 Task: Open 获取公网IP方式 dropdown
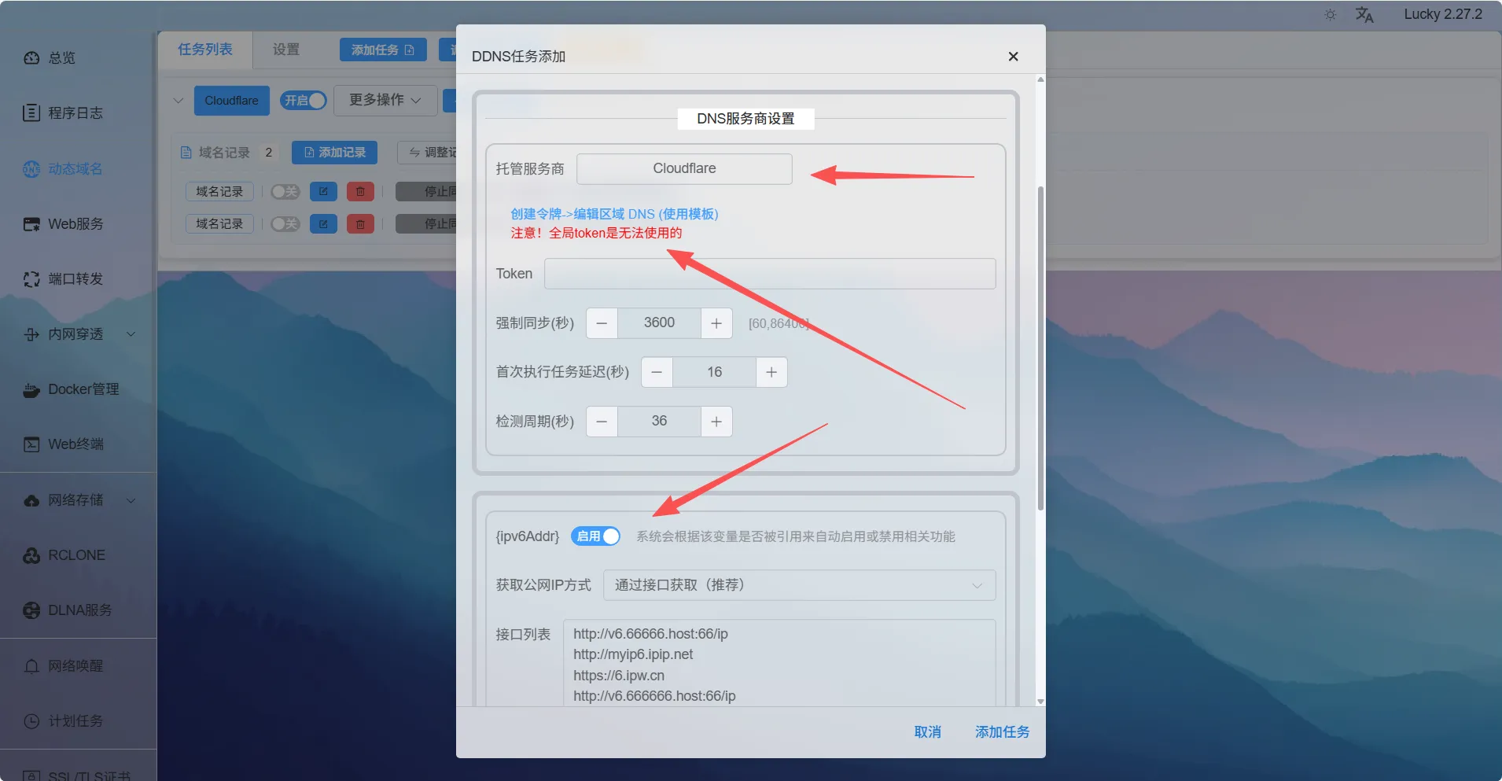pos(799,585)
